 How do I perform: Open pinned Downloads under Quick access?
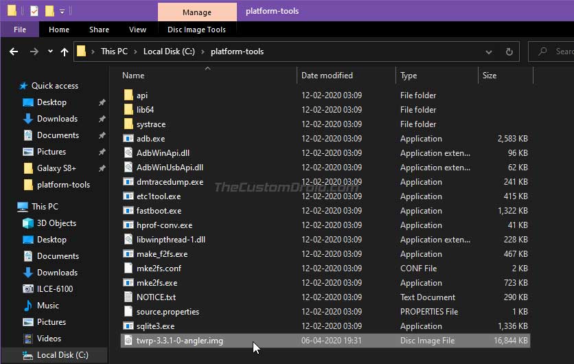57,119
